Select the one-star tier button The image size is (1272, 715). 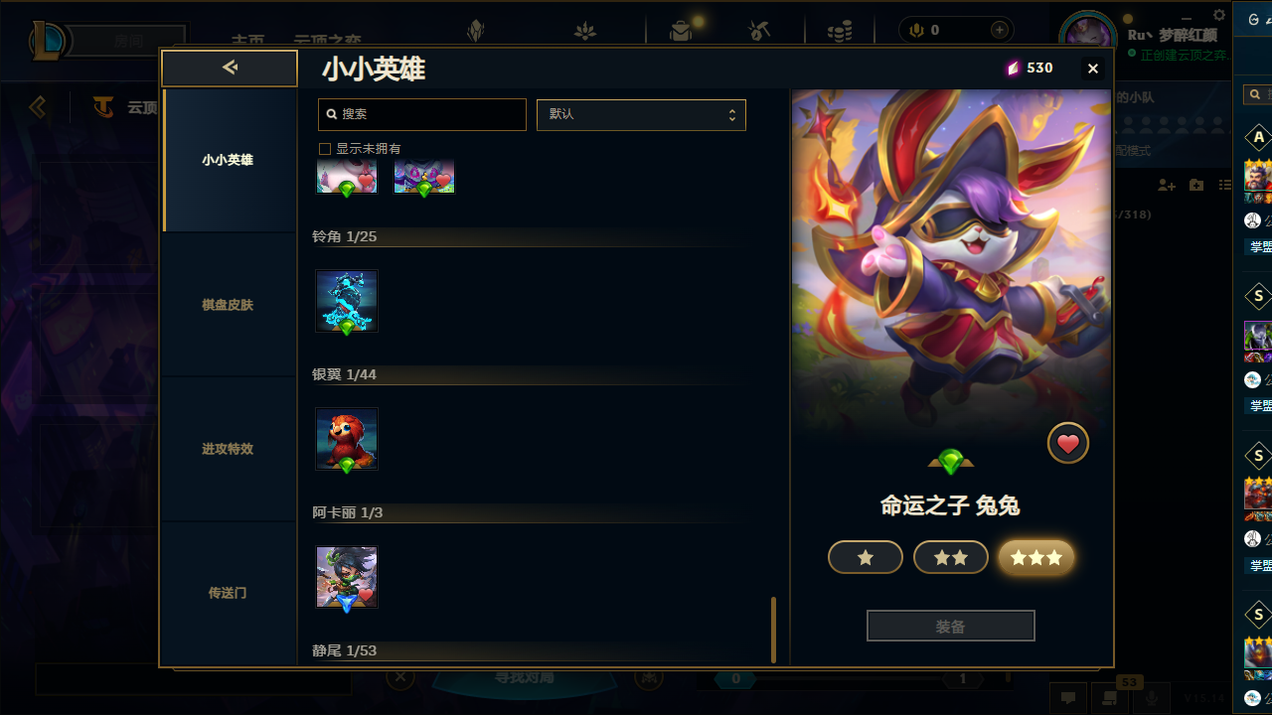pos(866,558)
